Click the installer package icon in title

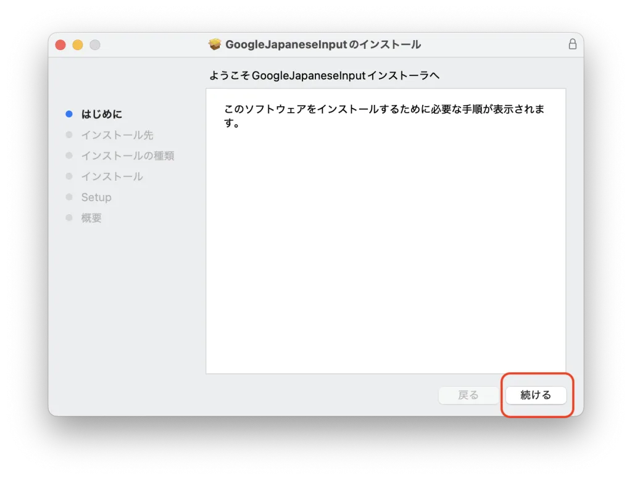point(215,44)
